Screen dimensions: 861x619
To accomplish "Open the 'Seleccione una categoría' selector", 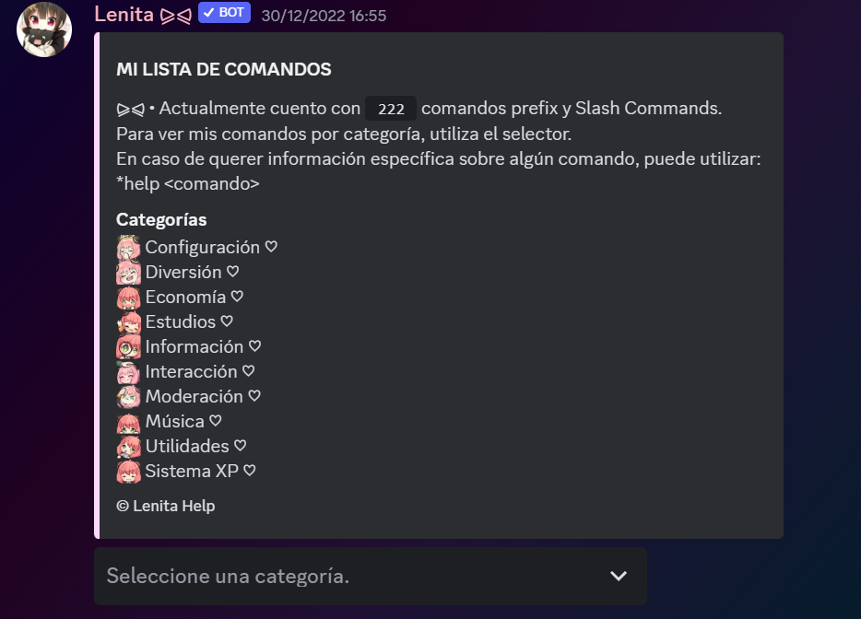I will tap(370, 575).
